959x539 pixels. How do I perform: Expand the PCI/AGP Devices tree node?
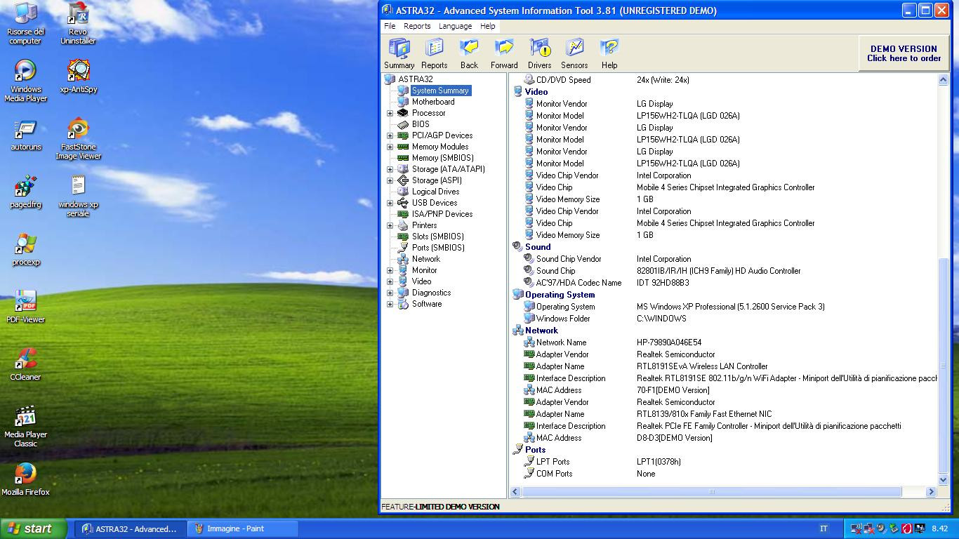click(390, 135)
